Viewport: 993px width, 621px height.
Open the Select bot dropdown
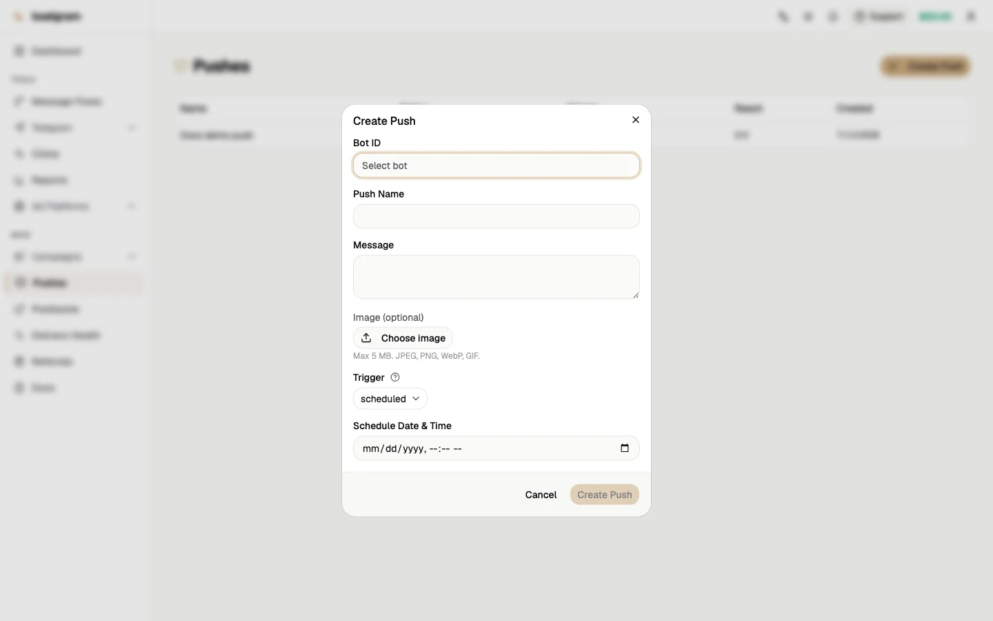[496, 166]
